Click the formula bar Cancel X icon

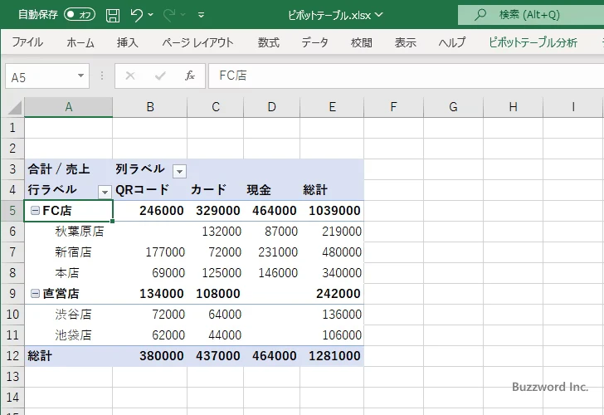click(x=130, y=76)
